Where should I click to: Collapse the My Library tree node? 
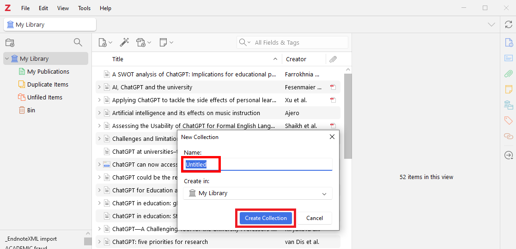tap(7, 59)
